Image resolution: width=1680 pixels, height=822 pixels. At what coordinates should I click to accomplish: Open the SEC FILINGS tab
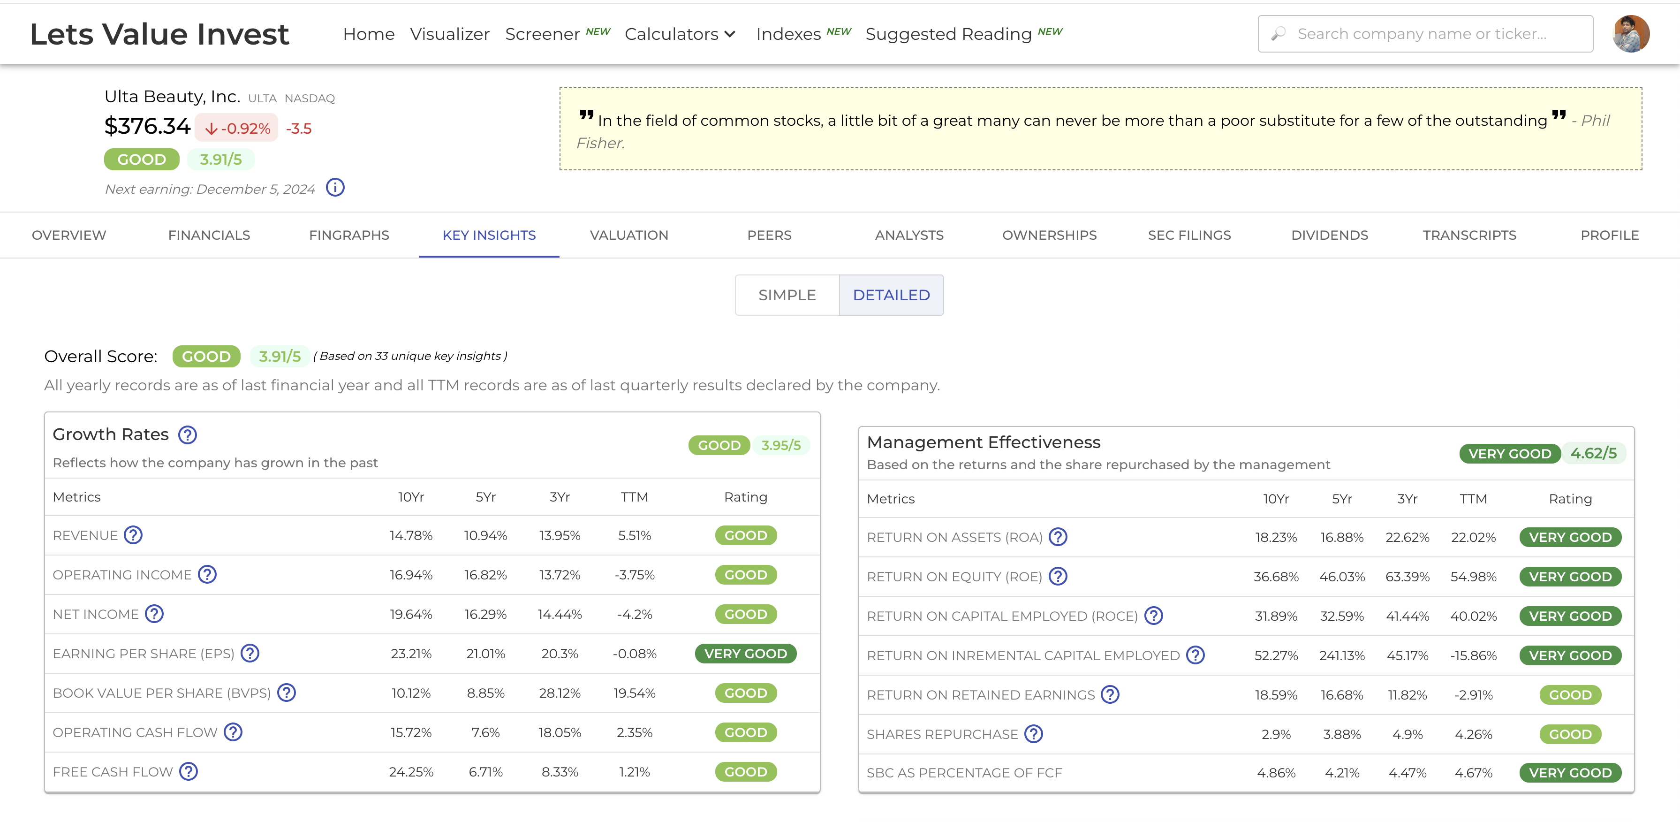click(1189, 235)
